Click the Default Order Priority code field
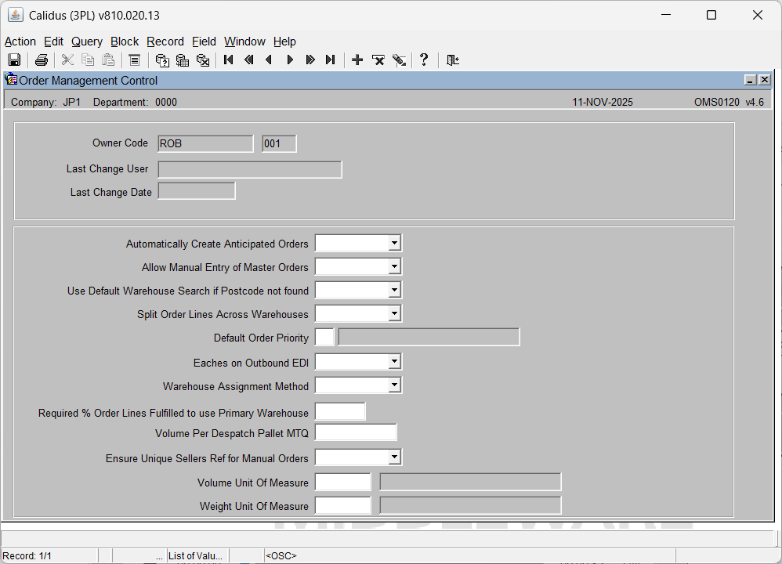Screen dimensions: 782x564 tap(324, 338)
